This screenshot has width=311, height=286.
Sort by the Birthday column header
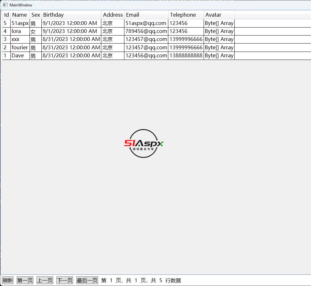tap(54, 15)
